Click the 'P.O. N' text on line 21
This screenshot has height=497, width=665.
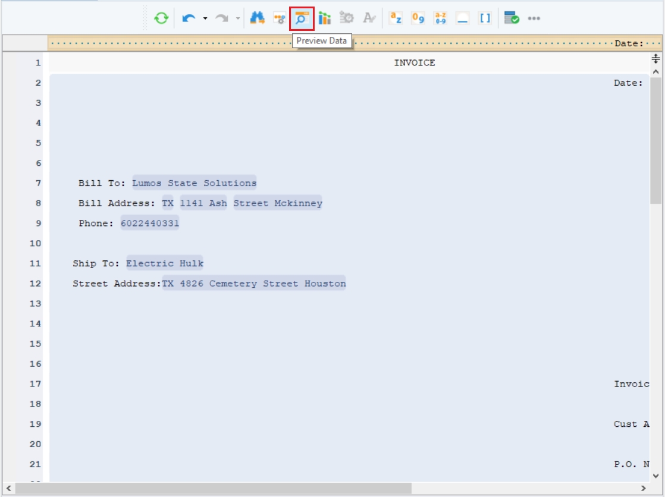coord(632,464)
